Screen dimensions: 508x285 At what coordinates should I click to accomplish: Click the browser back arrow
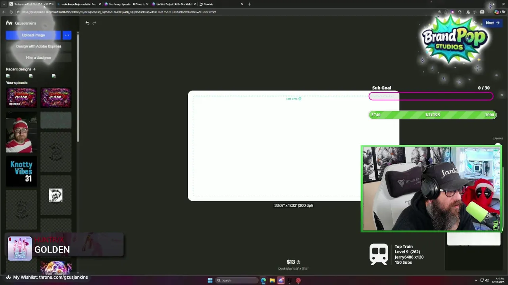coord(4,12)
